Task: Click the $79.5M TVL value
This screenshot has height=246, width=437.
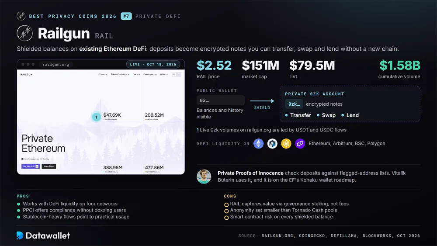Action: tap(312, 66)
